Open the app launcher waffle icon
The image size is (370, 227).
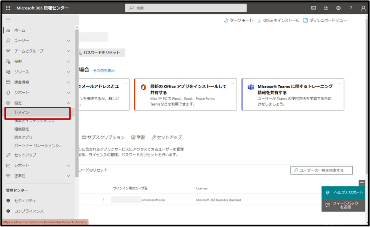(8, 8)
